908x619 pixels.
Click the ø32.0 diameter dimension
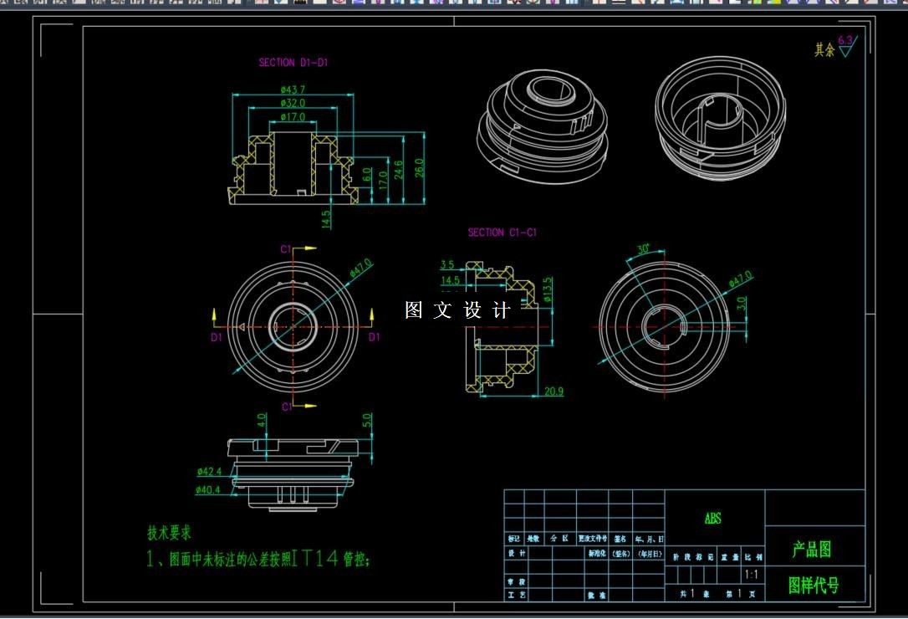pyautogui.click(x=293, y=103)
